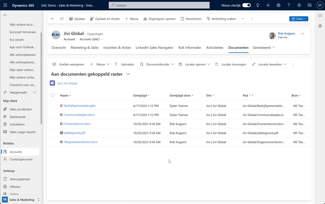Open the Copilot side pane icon on right rail

point(320,26)
